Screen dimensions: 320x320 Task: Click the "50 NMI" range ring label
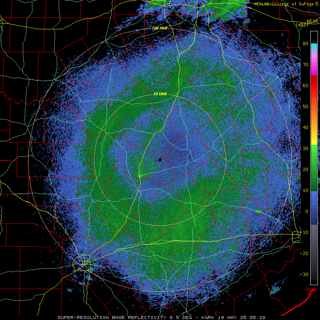pos(160,94)
